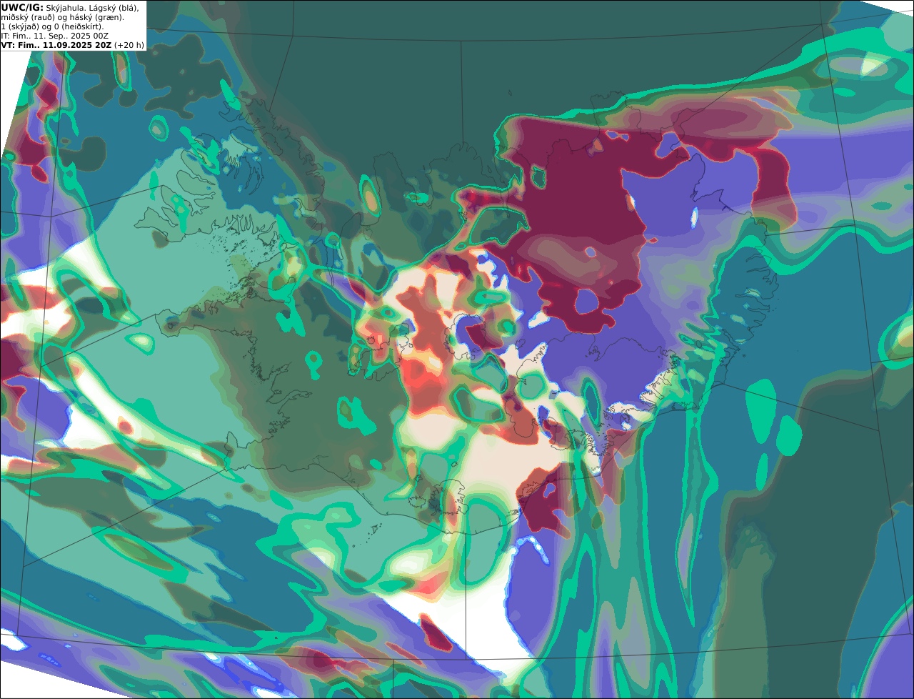
Task: Click the legend line "miðský (rauð) og háský (græn)."
Action: pyautogui.click(x=62, y=16)
